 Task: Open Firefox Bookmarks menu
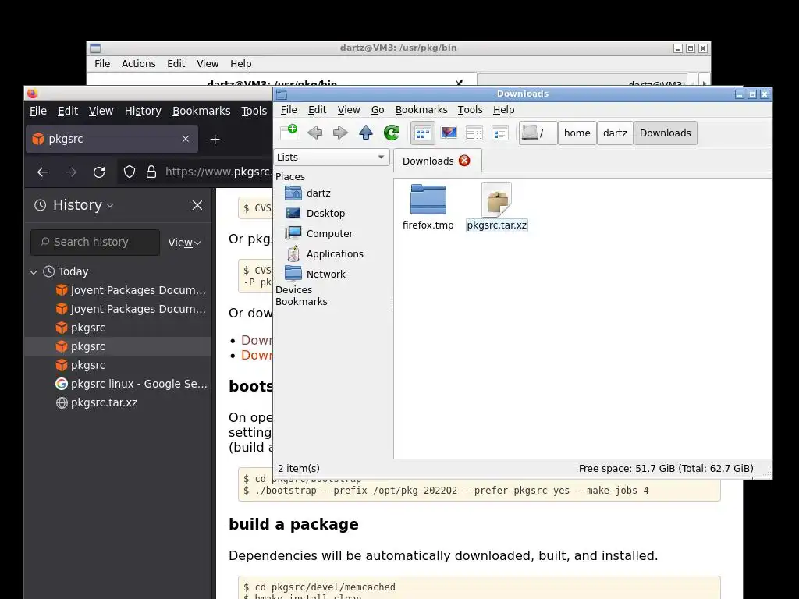click(201, 111)
